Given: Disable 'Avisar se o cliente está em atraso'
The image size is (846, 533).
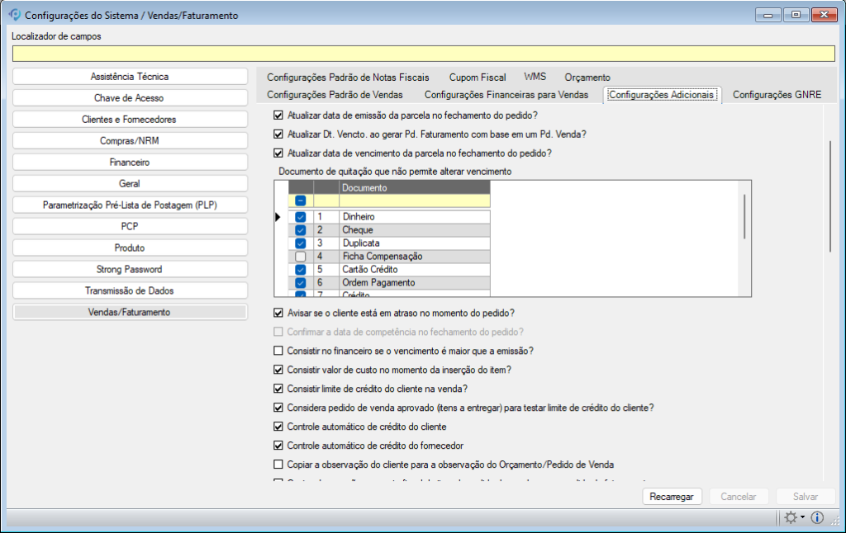Looking at the screenshot, I should click(278, 314).
